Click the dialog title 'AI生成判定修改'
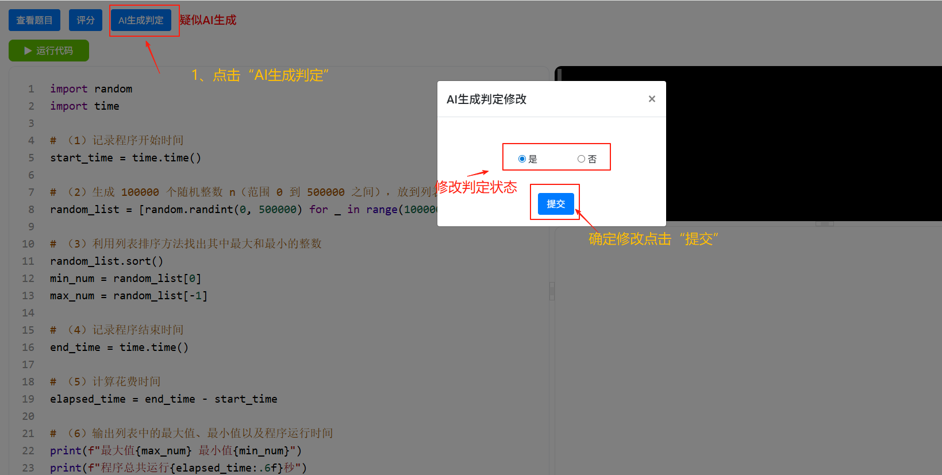Screen dimensions: 942x475 (x=486, y=99)
